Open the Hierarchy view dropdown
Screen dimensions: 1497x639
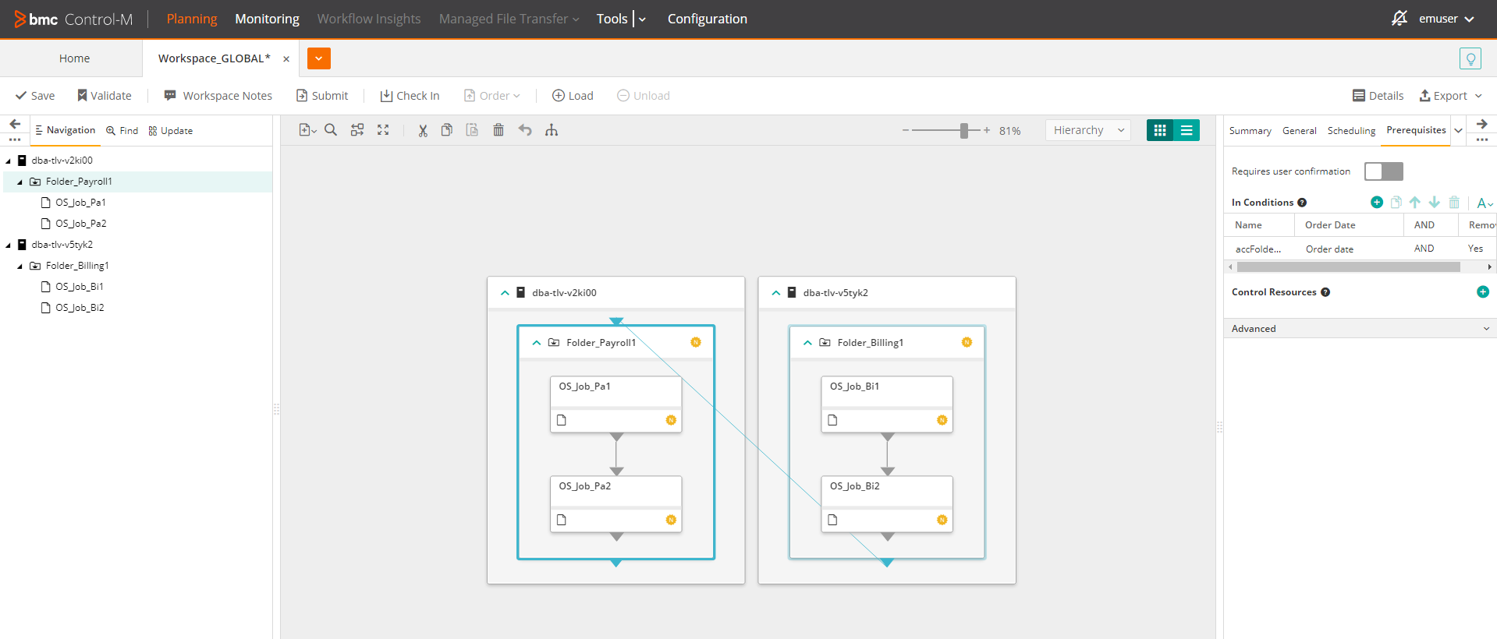point(1087,130)
